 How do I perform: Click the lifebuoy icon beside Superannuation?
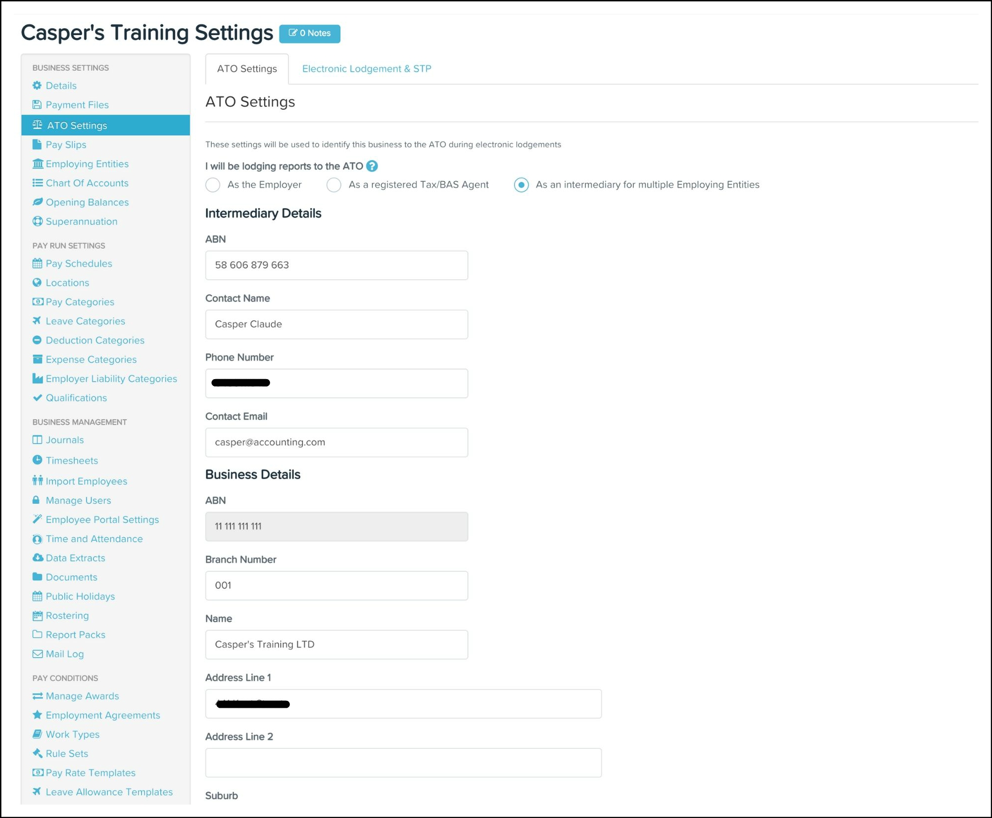tap(37, 221)
